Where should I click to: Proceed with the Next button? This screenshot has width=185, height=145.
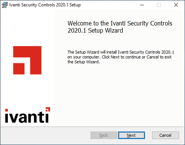(132, 135)
